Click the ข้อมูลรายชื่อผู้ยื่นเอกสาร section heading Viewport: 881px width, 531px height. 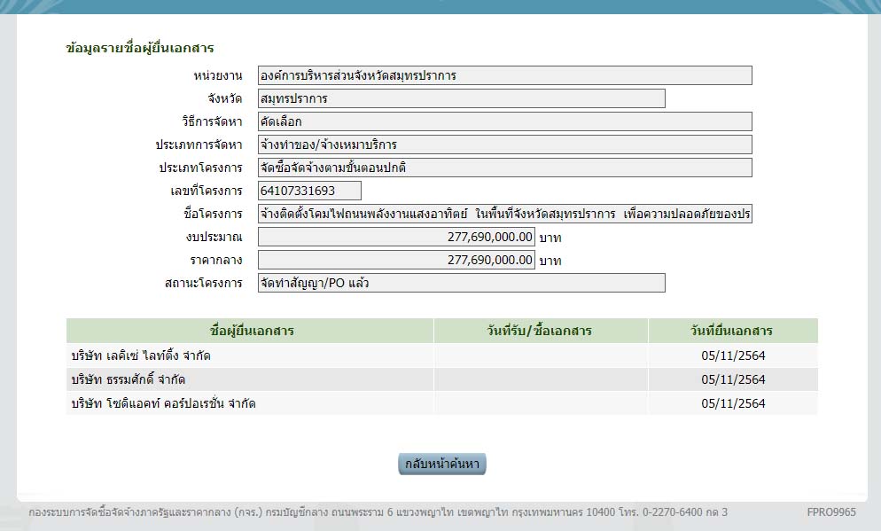[140, 48]
